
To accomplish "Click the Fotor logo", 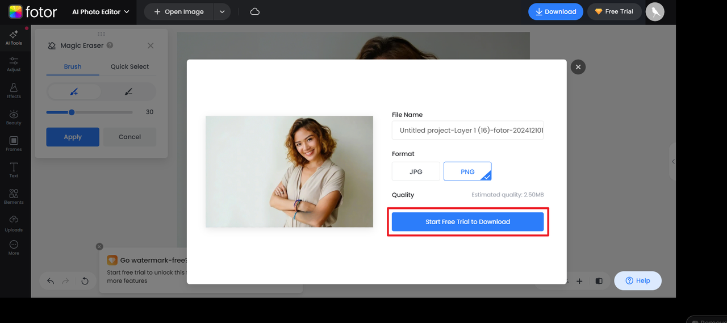I will [32, 11].
